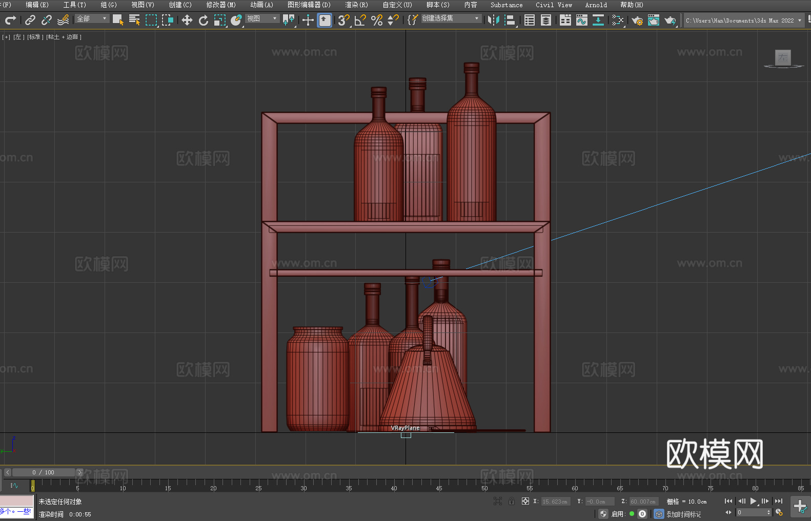Open the Civil View menu
811x521 pixels.
(x=554, y=5)
